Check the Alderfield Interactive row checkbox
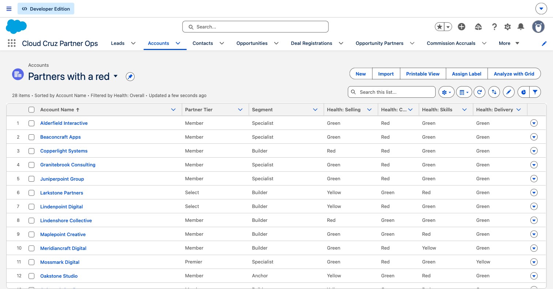This screenshot has height=289, width=553. [31, 123]
